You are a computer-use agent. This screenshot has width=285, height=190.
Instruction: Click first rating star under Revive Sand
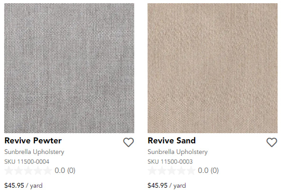152,171
